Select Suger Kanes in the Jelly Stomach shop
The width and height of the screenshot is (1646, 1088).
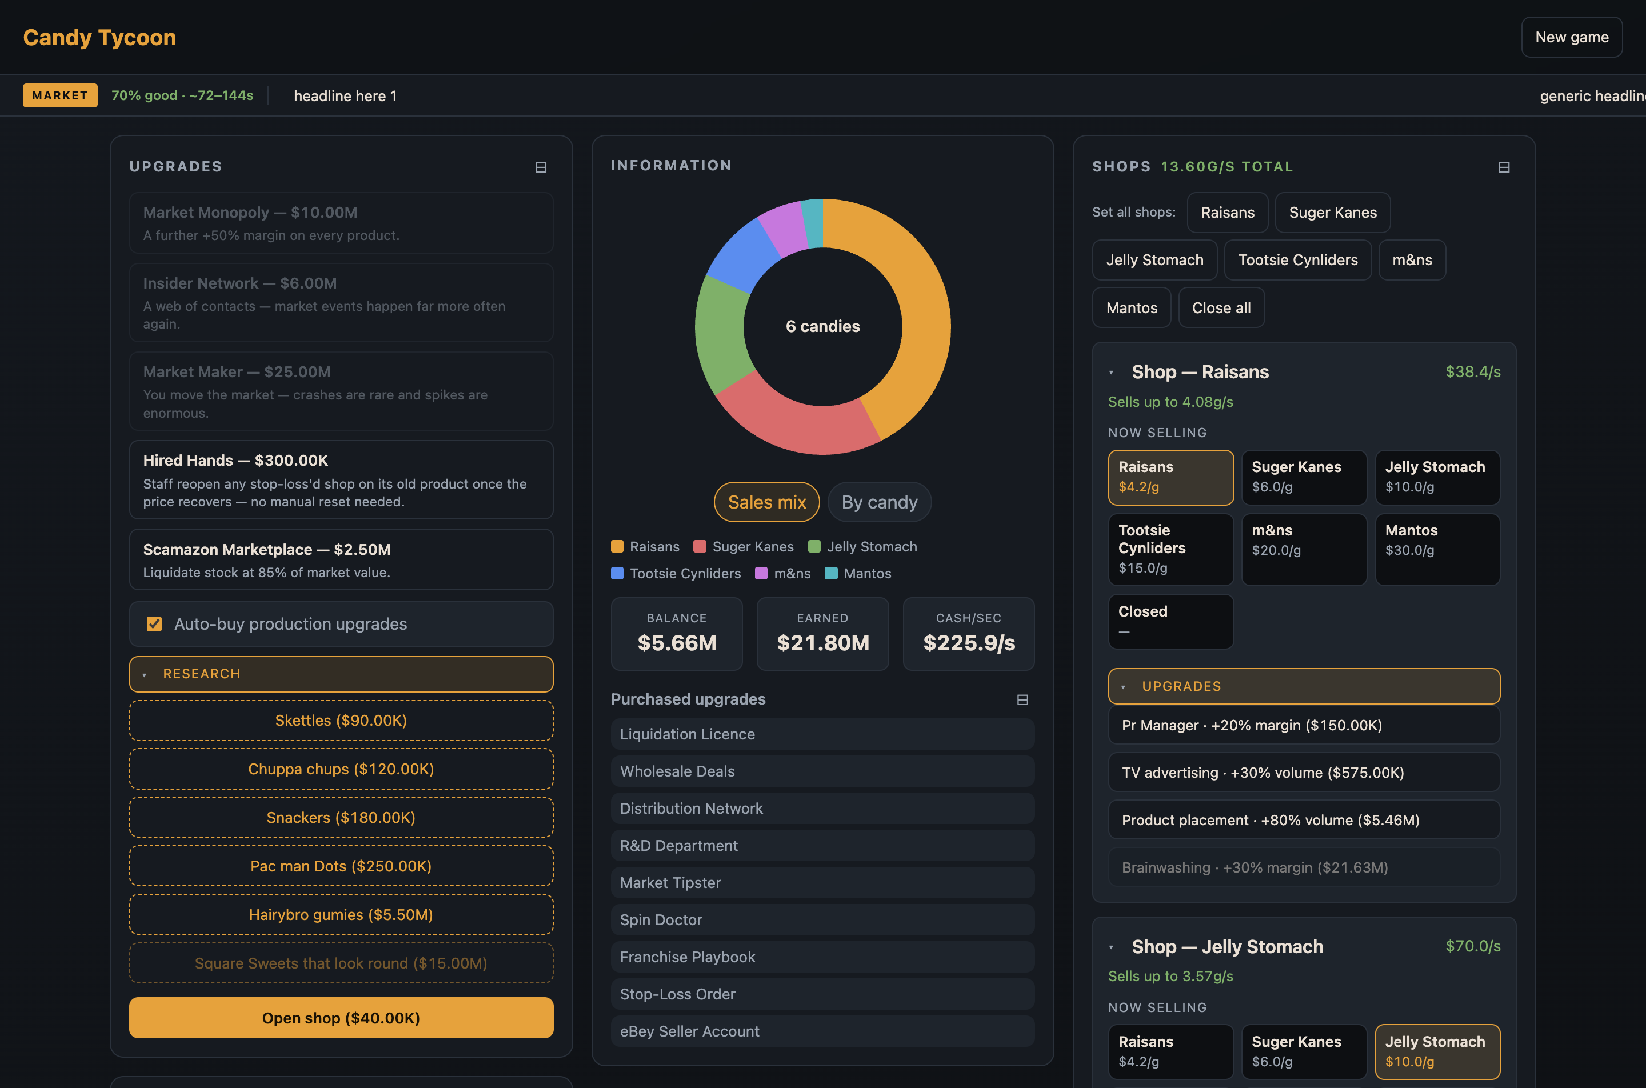[x=1304, y=1052]
